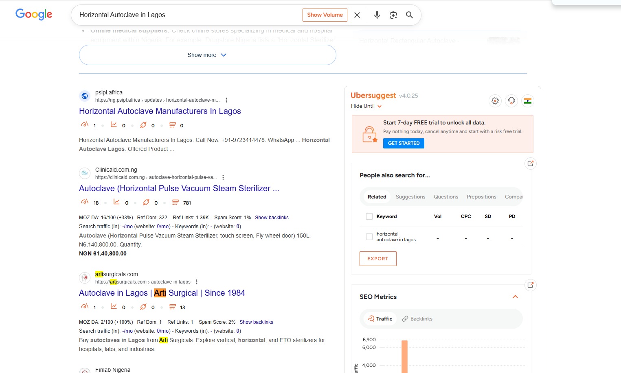621x373 pixels.
Task: Switch to the Questions tab
Action: pyautogui.click(x=446, y=197)
